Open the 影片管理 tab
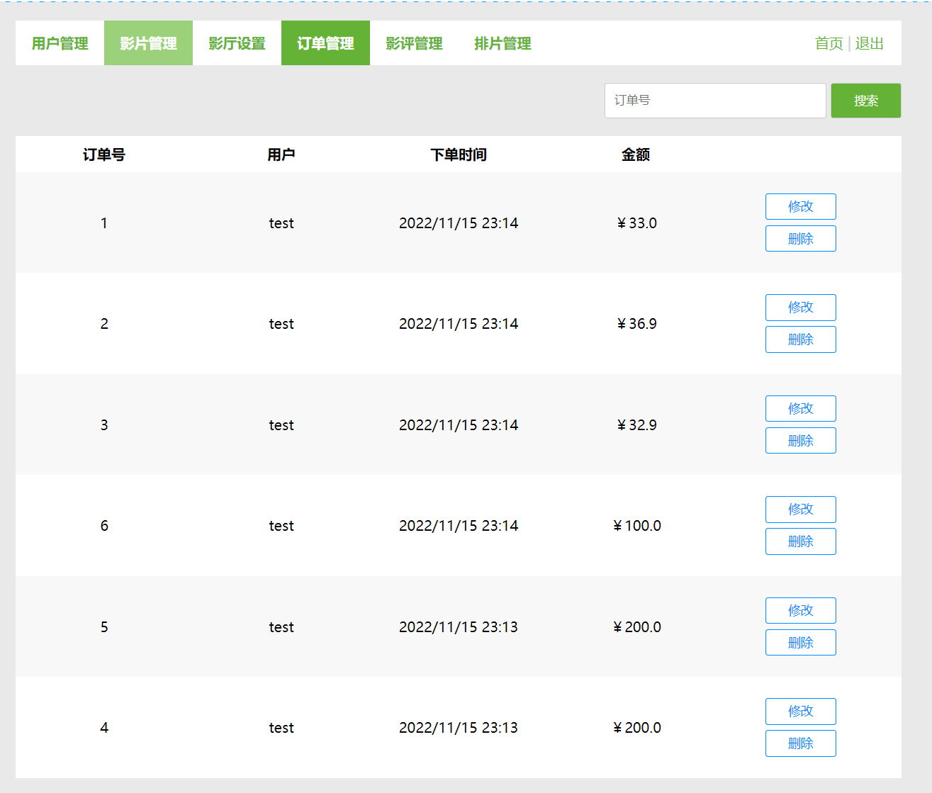 pyautogui.click(x=148, y=43)
